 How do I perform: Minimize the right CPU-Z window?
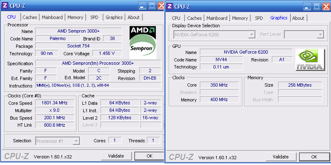[307, 6]
